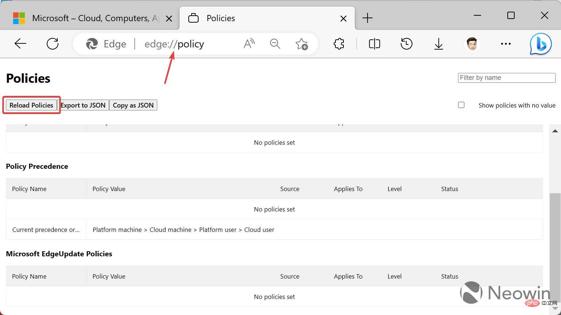Close the Microsoft tab

169,19
